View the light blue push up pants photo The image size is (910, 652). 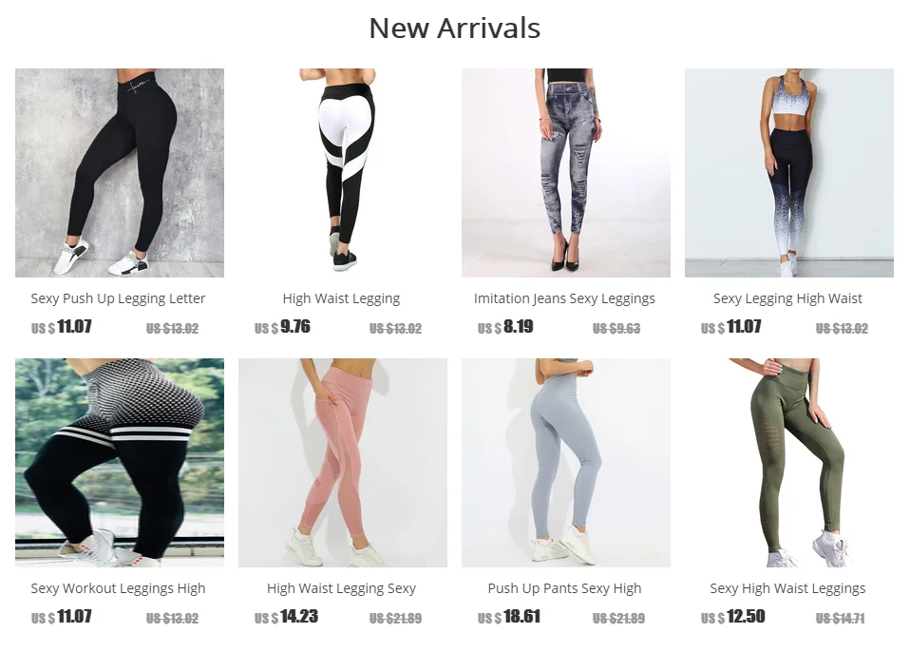(x=566, y=462)
